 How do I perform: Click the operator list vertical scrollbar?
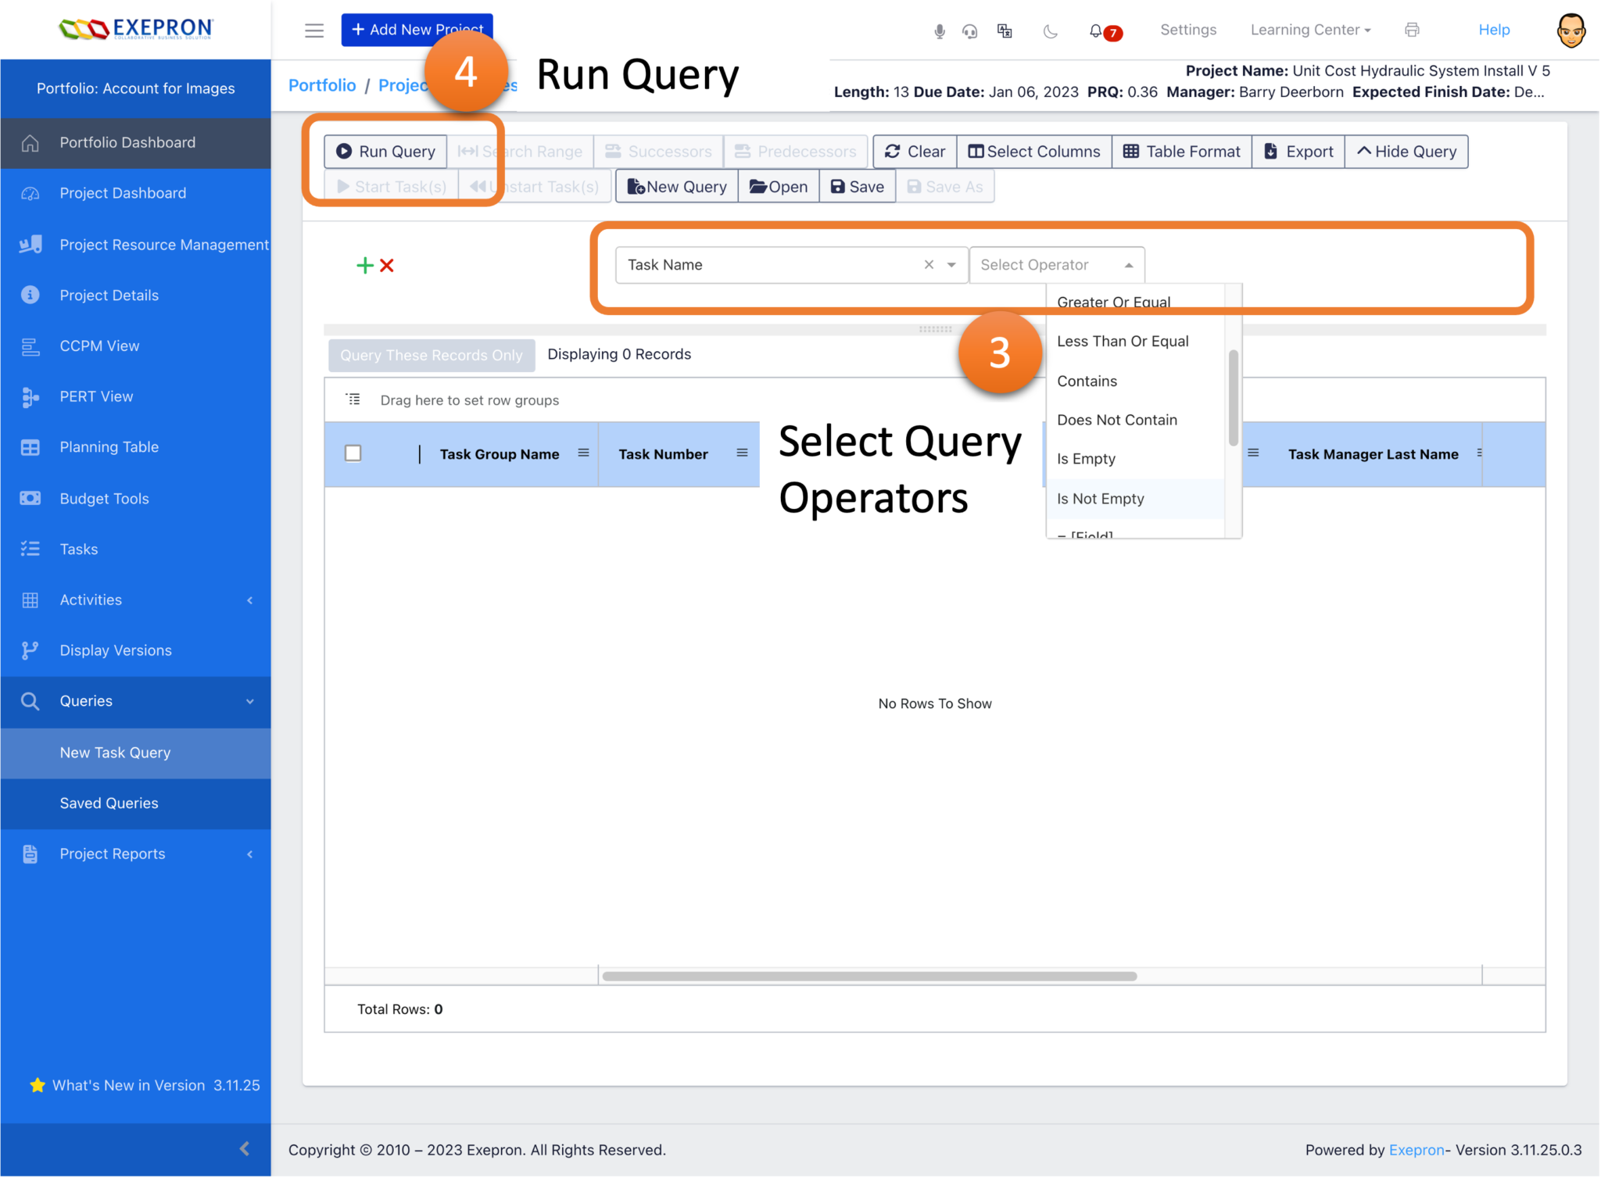click(x=1233, y=399)
